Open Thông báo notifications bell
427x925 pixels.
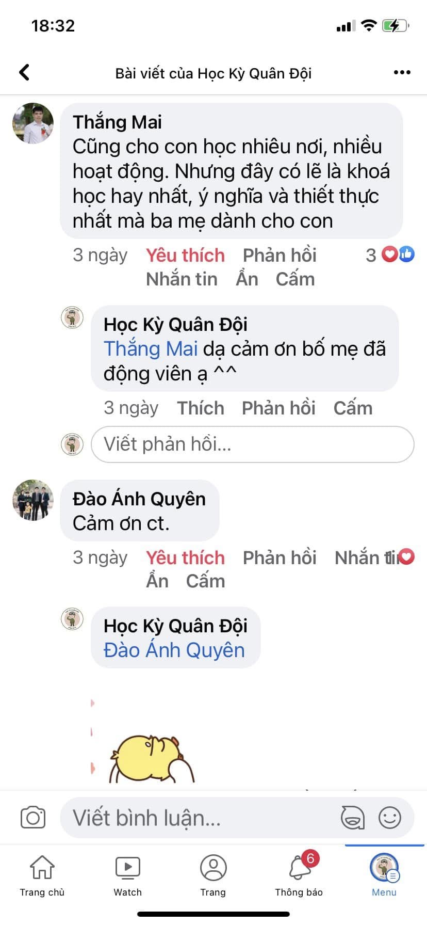coord(299,874)
